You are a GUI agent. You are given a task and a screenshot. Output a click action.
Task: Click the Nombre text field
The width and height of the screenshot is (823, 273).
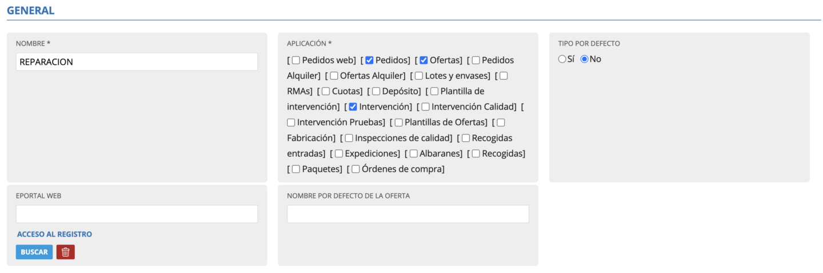click(137, 62)
